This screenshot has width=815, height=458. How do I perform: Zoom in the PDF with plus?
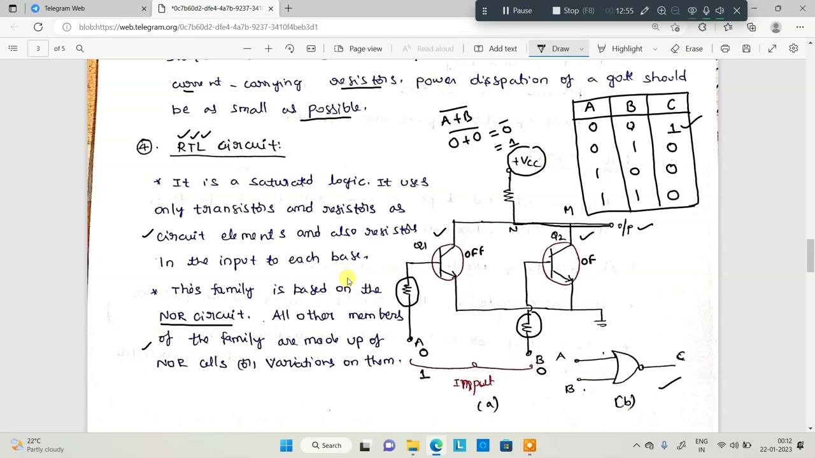click(268, 48)
